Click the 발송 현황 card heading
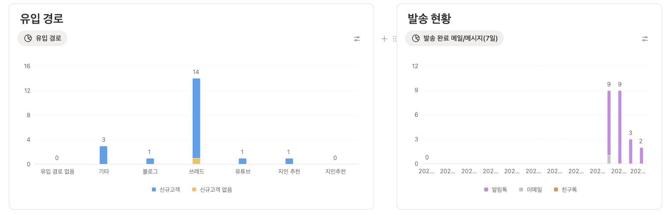Viewport: 669px width, 215px height. point(429,19)
